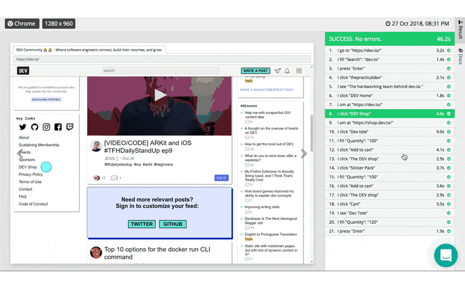Click WRITE A POST button

[x=255, y=71]
